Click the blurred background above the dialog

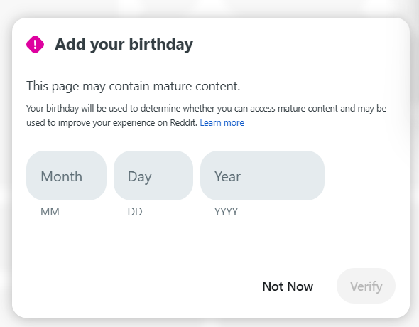[x=209, y=8]
